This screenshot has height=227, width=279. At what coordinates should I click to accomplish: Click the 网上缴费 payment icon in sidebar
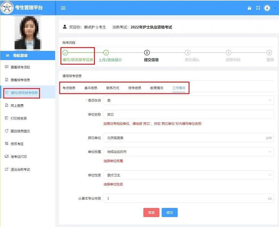click(x=7, y=105)
